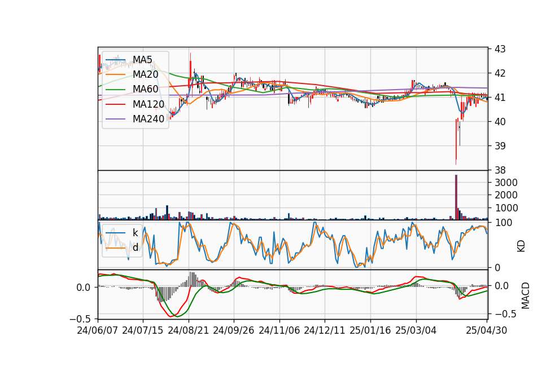Screen dimensions: 542x389
Task: Click the price axis label 42
Action: pyautogui.click(x=500, y=73)
